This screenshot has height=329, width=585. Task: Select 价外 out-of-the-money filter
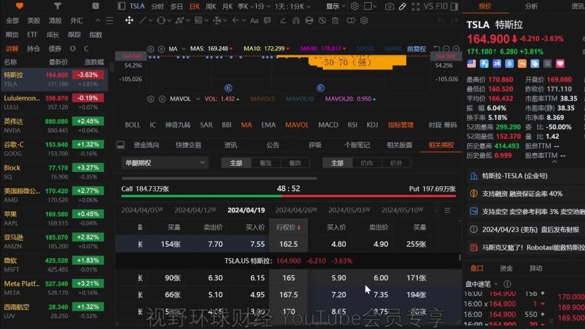[396, 163]
